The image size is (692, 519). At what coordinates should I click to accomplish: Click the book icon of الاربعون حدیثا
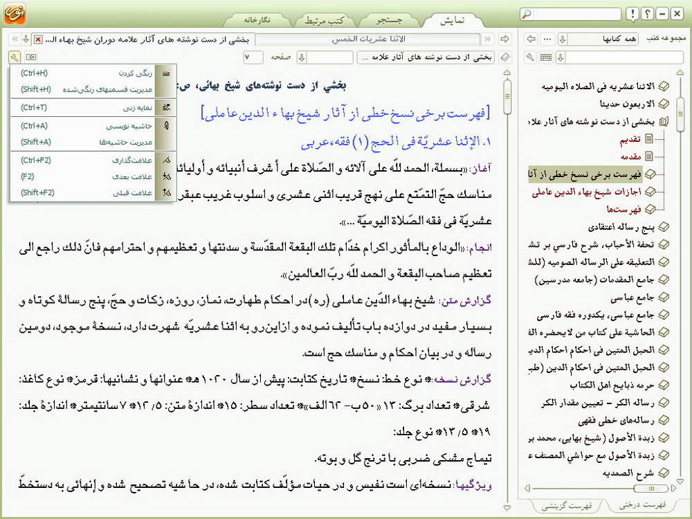(664, 104)
